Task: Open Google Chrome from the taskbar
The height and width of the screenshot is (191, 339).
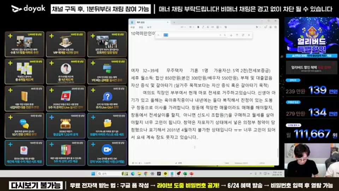Action: click(146, 174)
